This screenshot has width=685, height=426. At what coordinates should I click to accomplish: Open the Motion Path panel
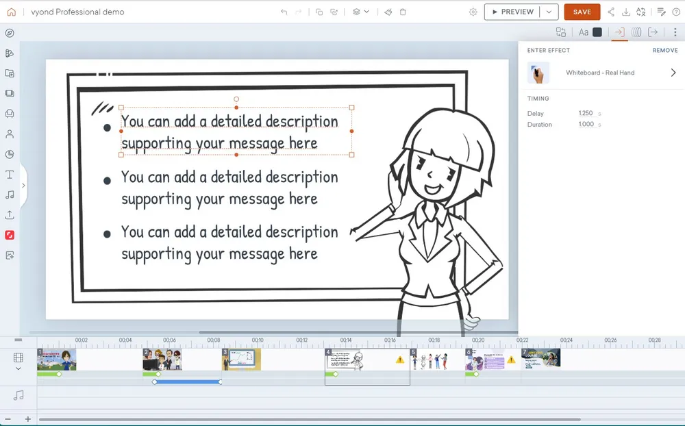636,32
